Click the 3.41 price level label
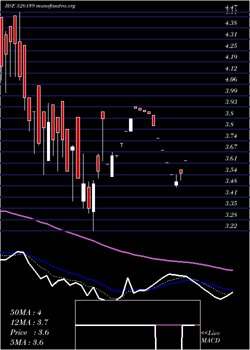 pyautogui.click(x=231, y=192)
